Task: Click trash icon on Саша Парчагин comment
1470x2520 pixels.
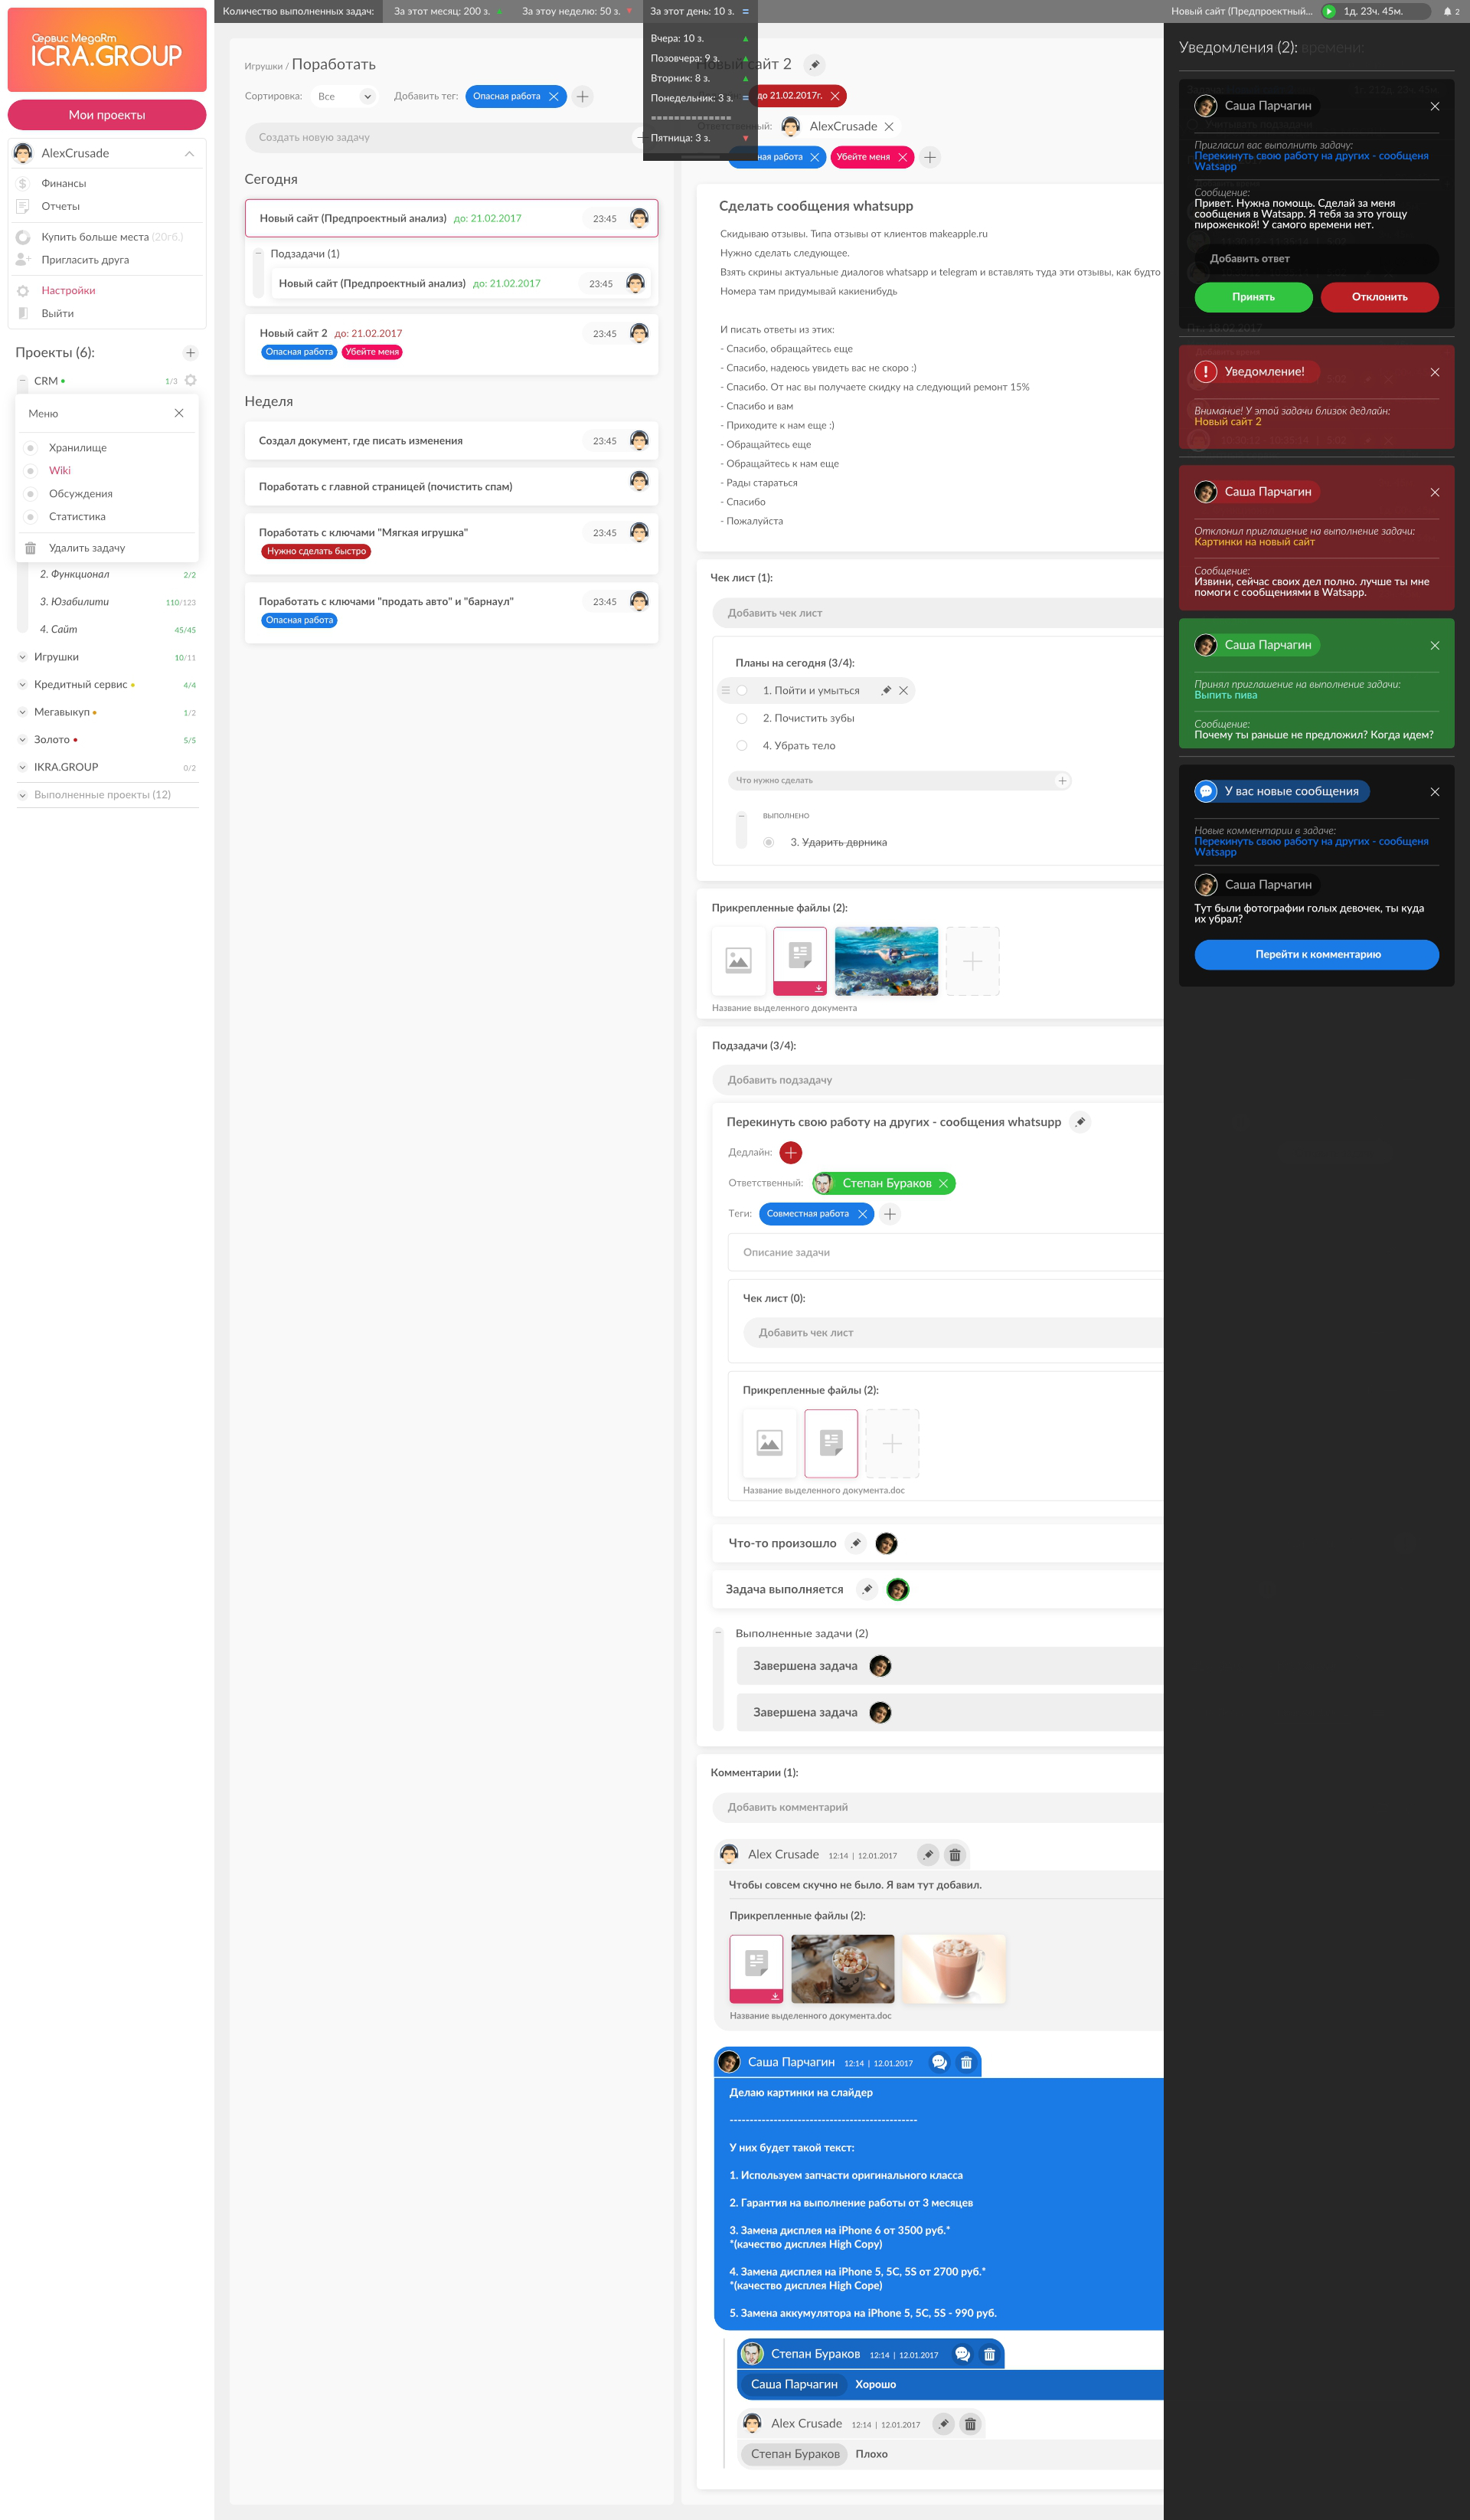Action: tap(966, 2062)
